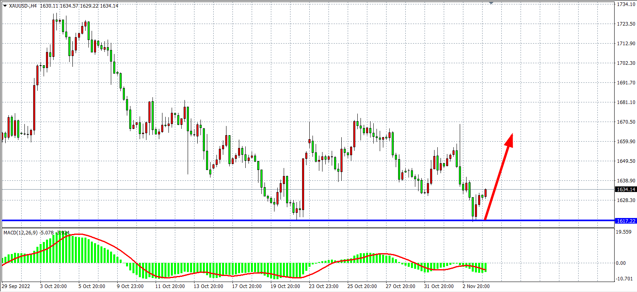Click the gray chart shift marker triangle
Screen dimensions: 637x292
click(491, 3)
